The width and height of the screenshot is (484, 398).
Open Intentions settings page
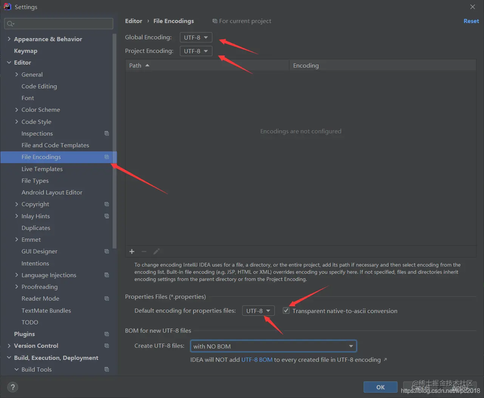35,263
